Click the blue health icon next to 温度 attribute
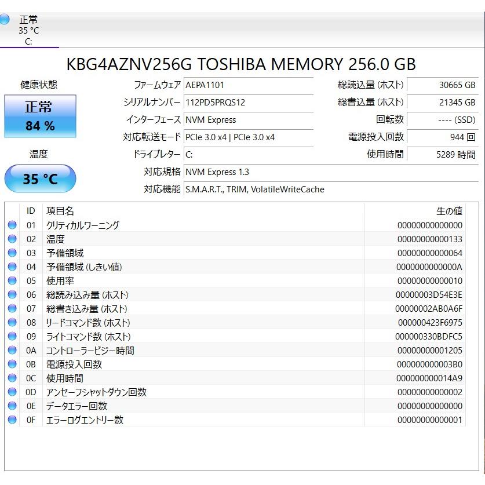485x485 pixels. pyautogui.click(x=13, y=239)
